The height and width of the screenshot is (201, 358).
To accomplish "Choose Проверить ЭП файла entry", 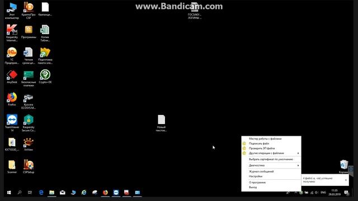I will tap(271, 149).
